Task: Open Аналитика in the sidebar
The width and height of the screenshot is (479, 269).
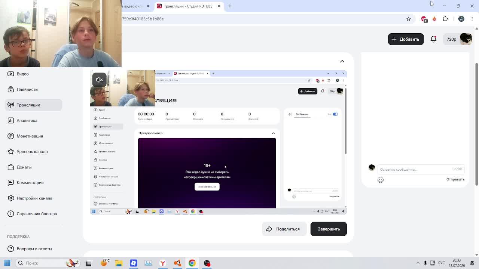Action: tap(34, 120)
